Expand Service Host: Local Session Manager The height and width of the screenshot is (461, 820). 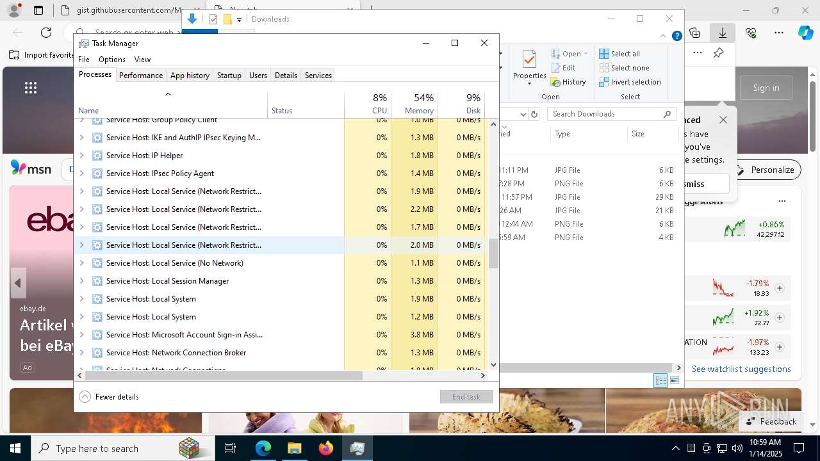81,281
